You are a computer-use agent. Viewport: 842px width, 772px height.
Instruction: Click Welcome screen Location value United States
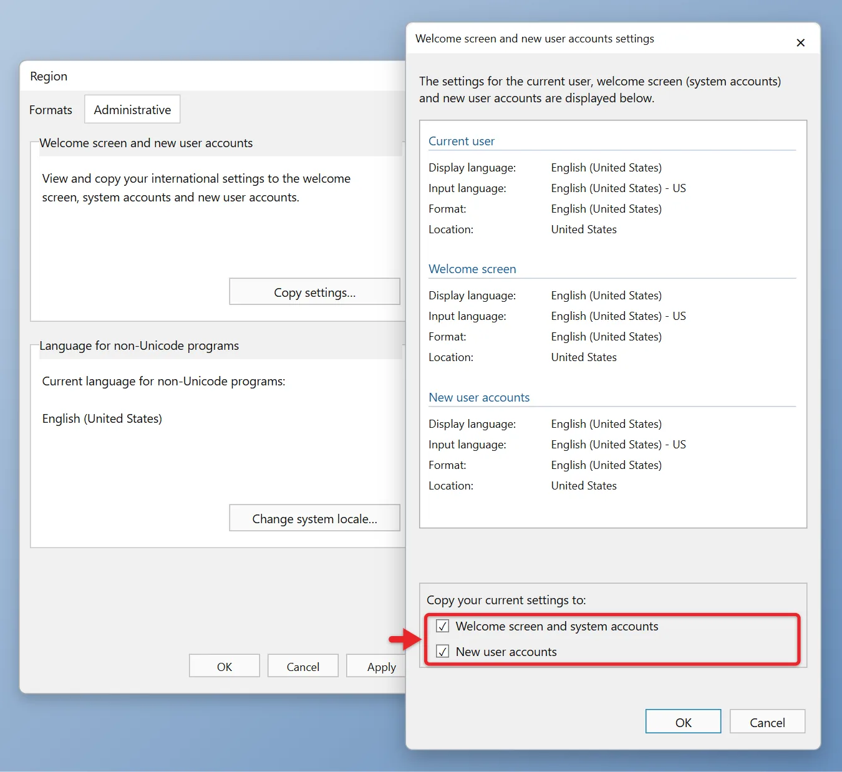(x=584, y=357)
